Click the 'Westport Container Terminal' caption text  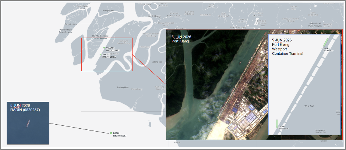click(x=288, y=51)
